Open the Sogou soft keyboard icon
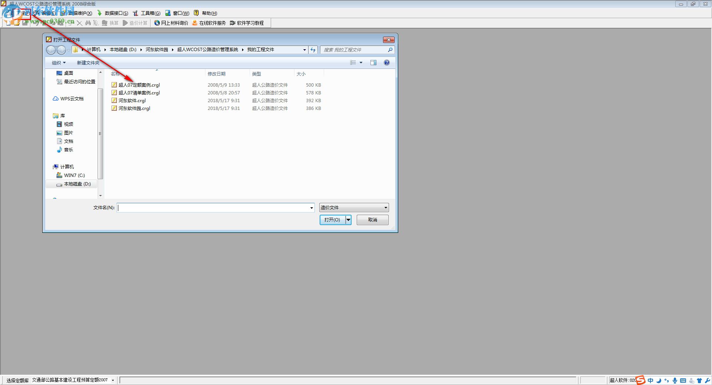The image size is (712, 385). pyautogui.click(x=683, y=381)
